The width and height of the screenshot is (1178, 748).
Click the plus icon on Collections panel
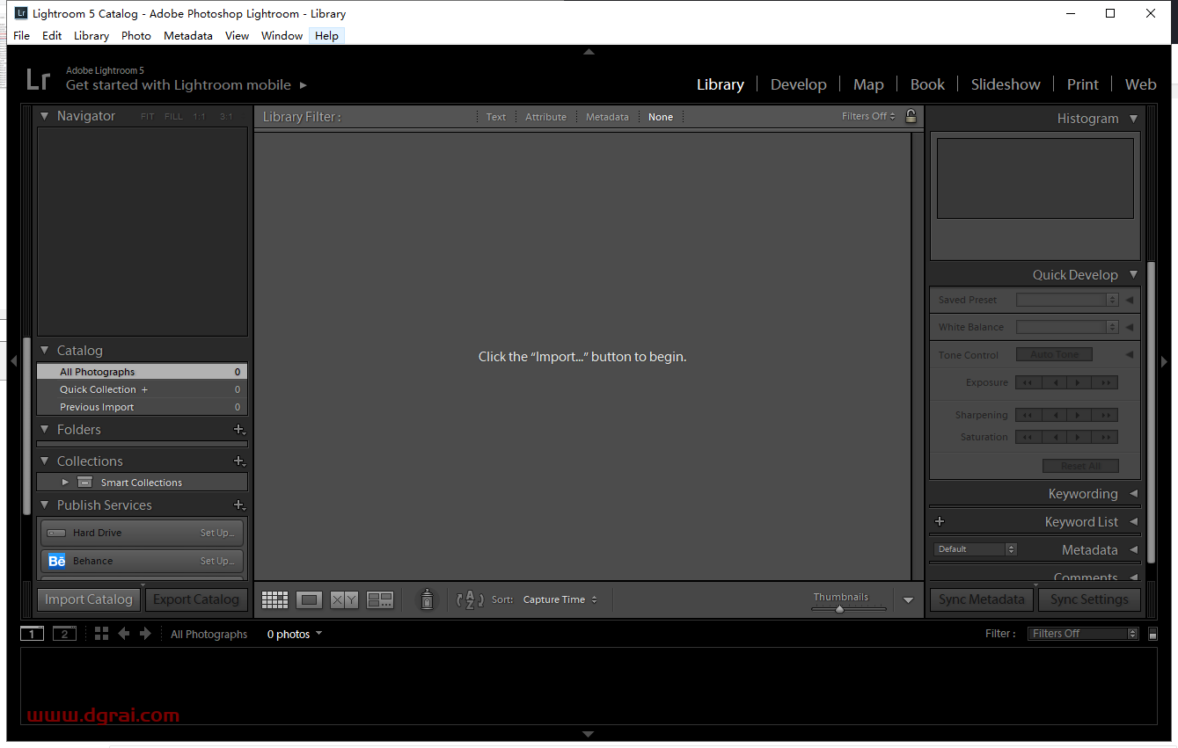click(238, 460)
